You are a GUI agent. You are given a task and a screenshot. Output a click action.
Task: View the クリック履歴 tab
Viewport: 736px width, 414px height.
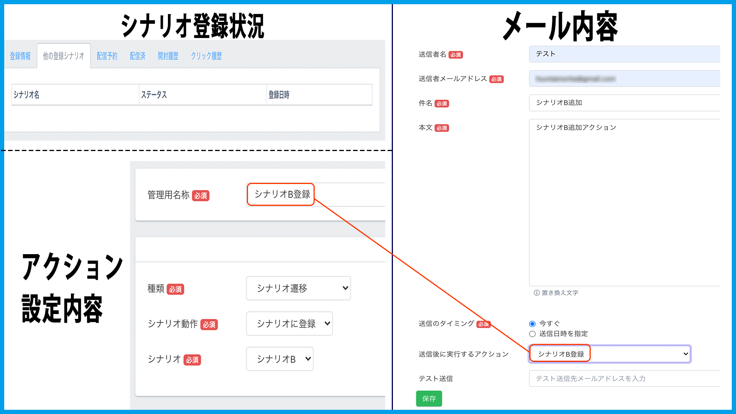(206, 56)
